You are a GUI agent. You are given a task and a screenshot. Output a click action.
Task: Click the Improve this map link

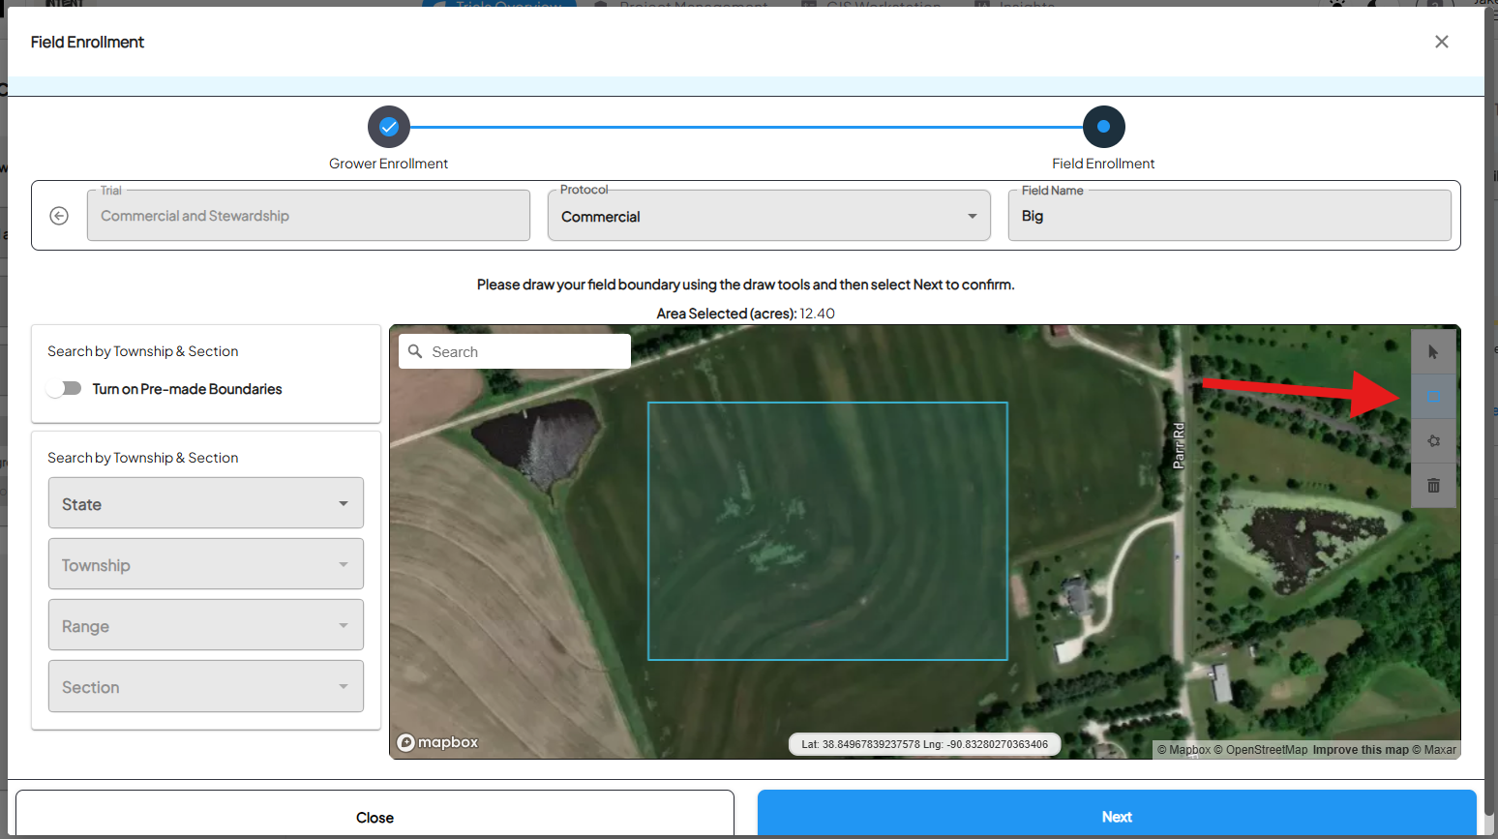[1361, 750]
